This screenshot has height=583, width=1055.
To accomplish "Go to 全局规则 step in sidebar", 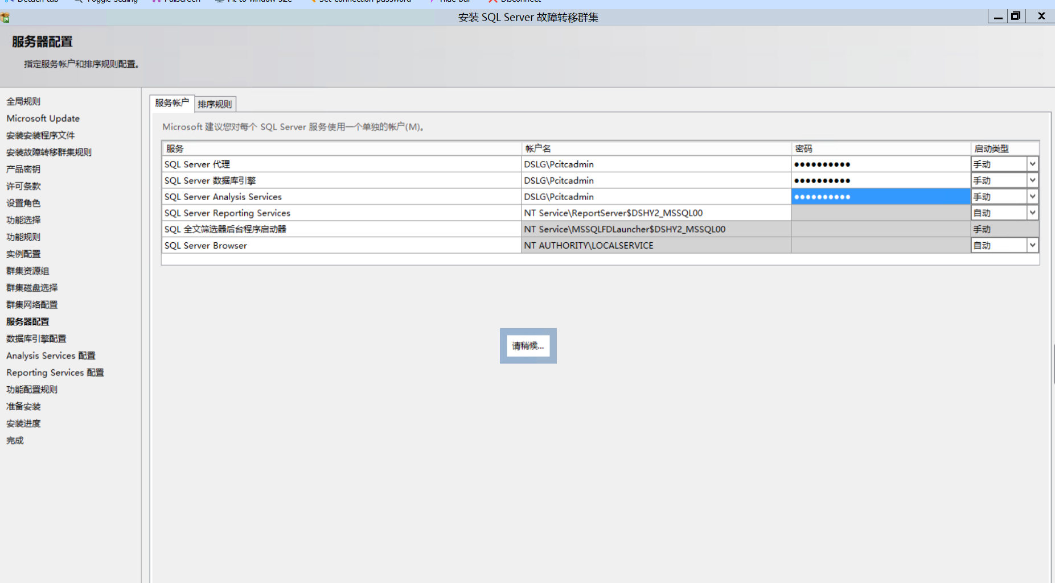I will 23,101.
